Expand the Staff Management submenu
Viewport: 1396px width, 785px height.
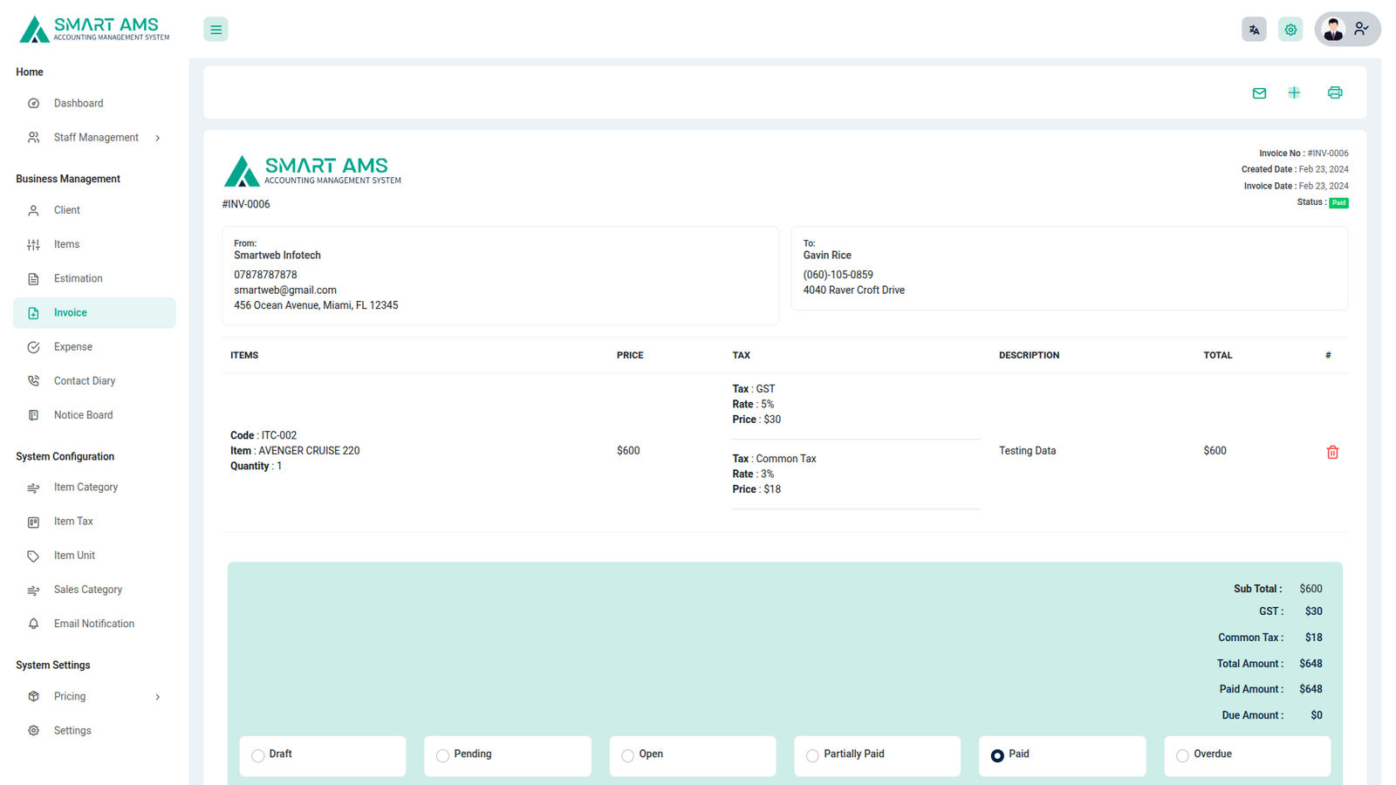click(157, 138)
